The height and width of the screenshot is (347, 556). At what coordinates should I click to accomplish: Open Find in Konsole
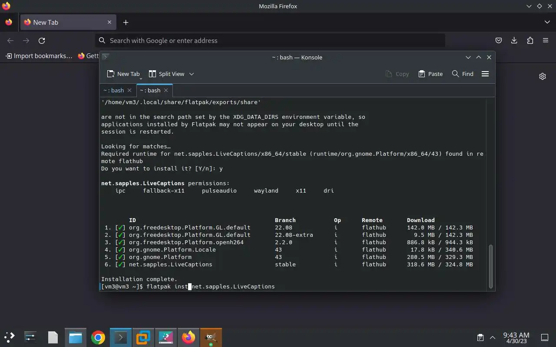pos(463,74)
